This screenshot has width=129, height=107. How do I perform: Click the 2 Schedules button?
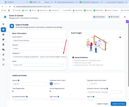click(99, 17)
